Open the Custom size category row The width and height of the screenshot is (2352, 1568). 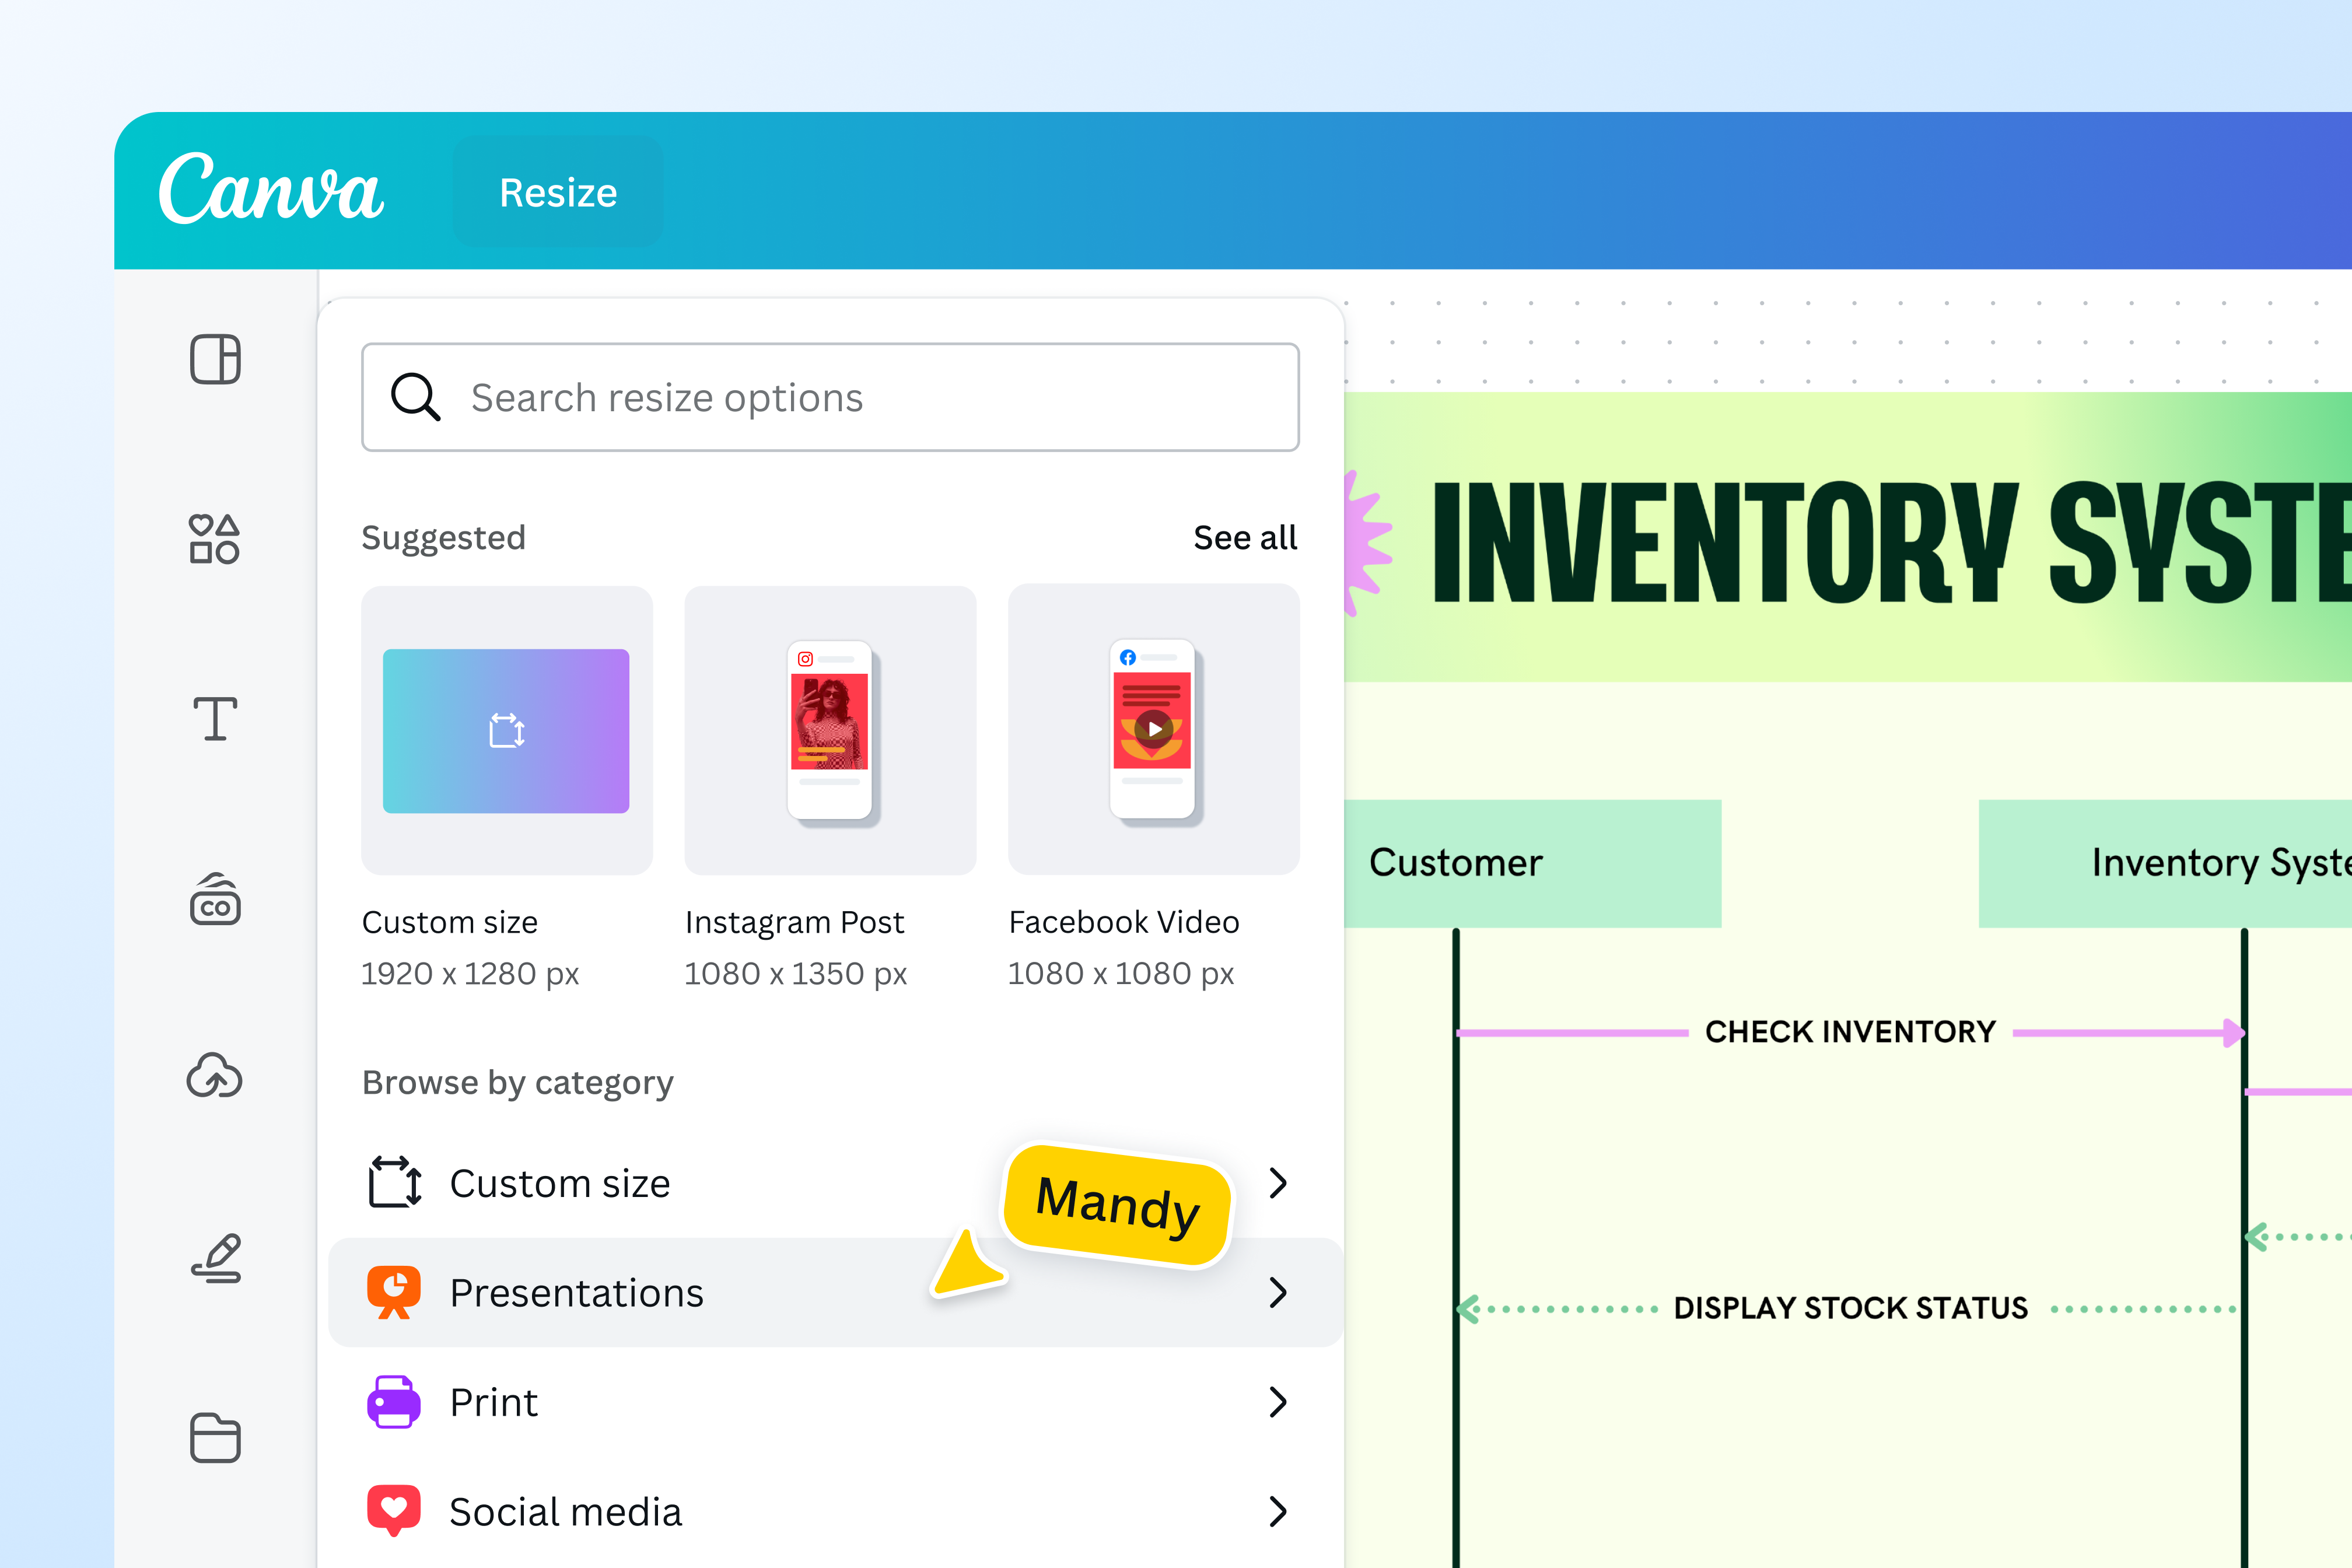(835, 1183)
